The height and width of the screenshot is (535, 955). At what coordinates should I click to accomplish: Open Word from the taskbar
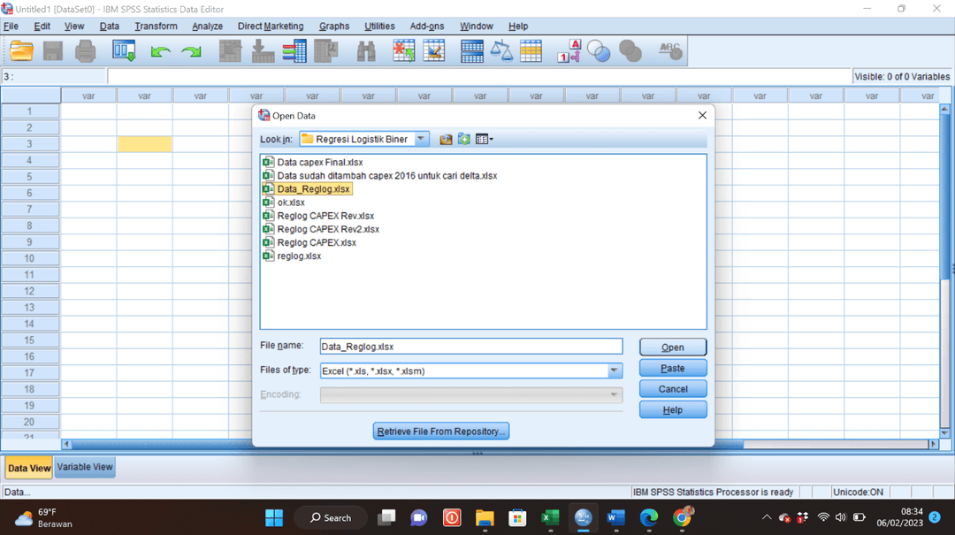[x=615, y=518]
